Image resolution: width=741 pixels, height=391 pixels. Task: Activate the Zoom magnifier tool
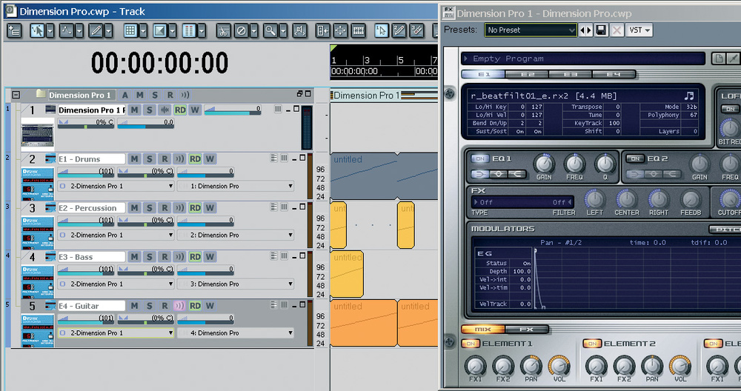[270, 31]
